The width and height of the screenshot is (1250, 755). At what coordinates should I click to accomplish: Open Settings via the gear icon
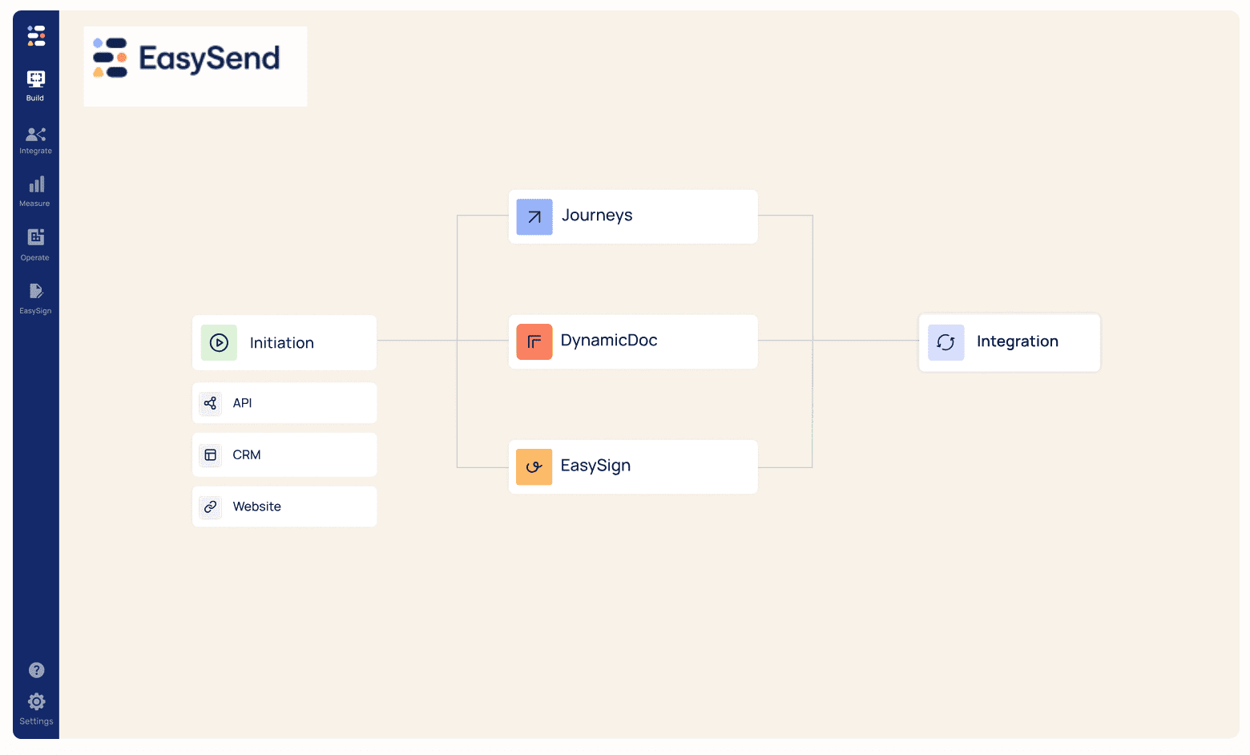point(35,701)
